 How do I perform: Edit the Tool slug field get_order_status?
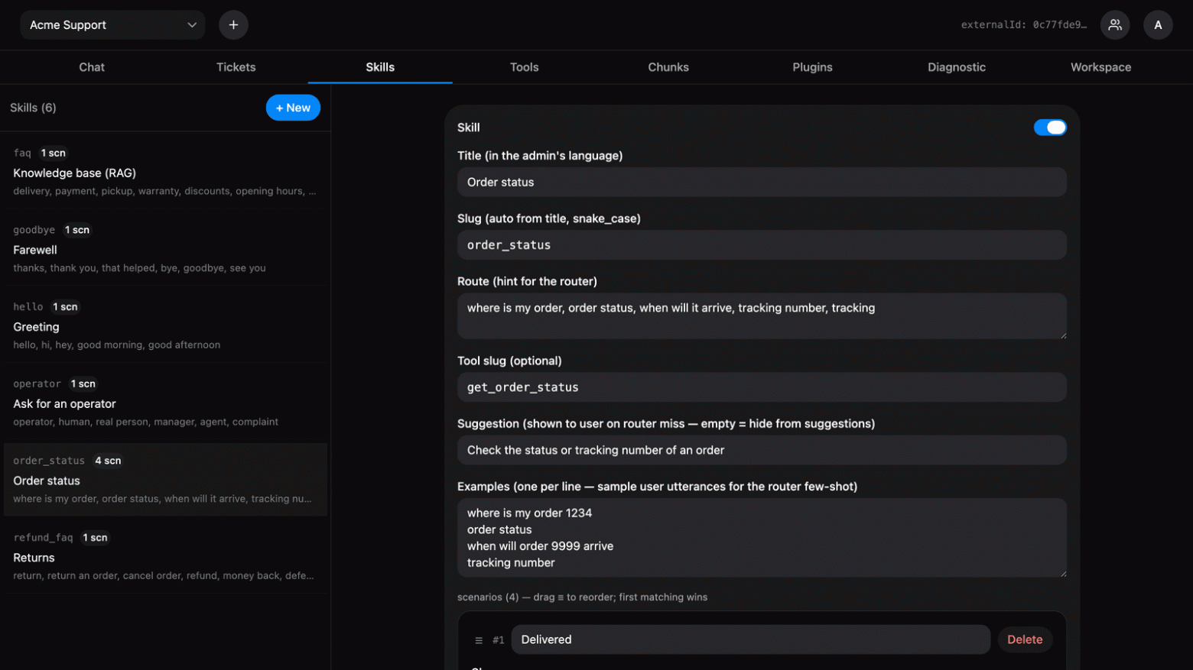click(762, 387)
